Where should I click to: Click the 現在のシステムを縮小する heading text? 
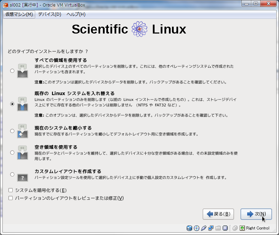pyautogui.click(x=63, y=128)
